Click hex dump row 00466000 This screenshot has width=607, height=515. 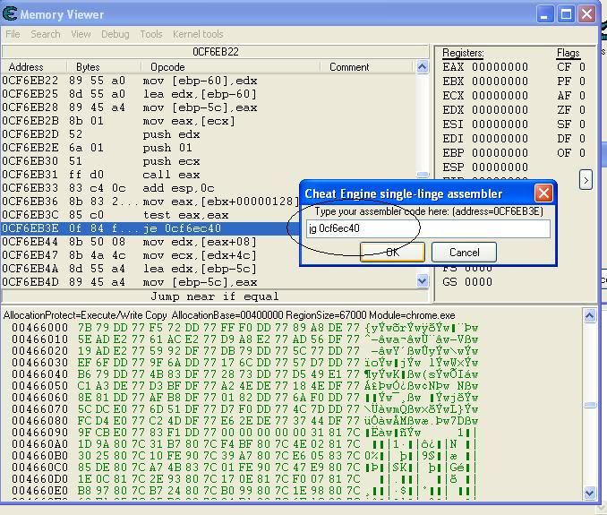pos(244,328)
